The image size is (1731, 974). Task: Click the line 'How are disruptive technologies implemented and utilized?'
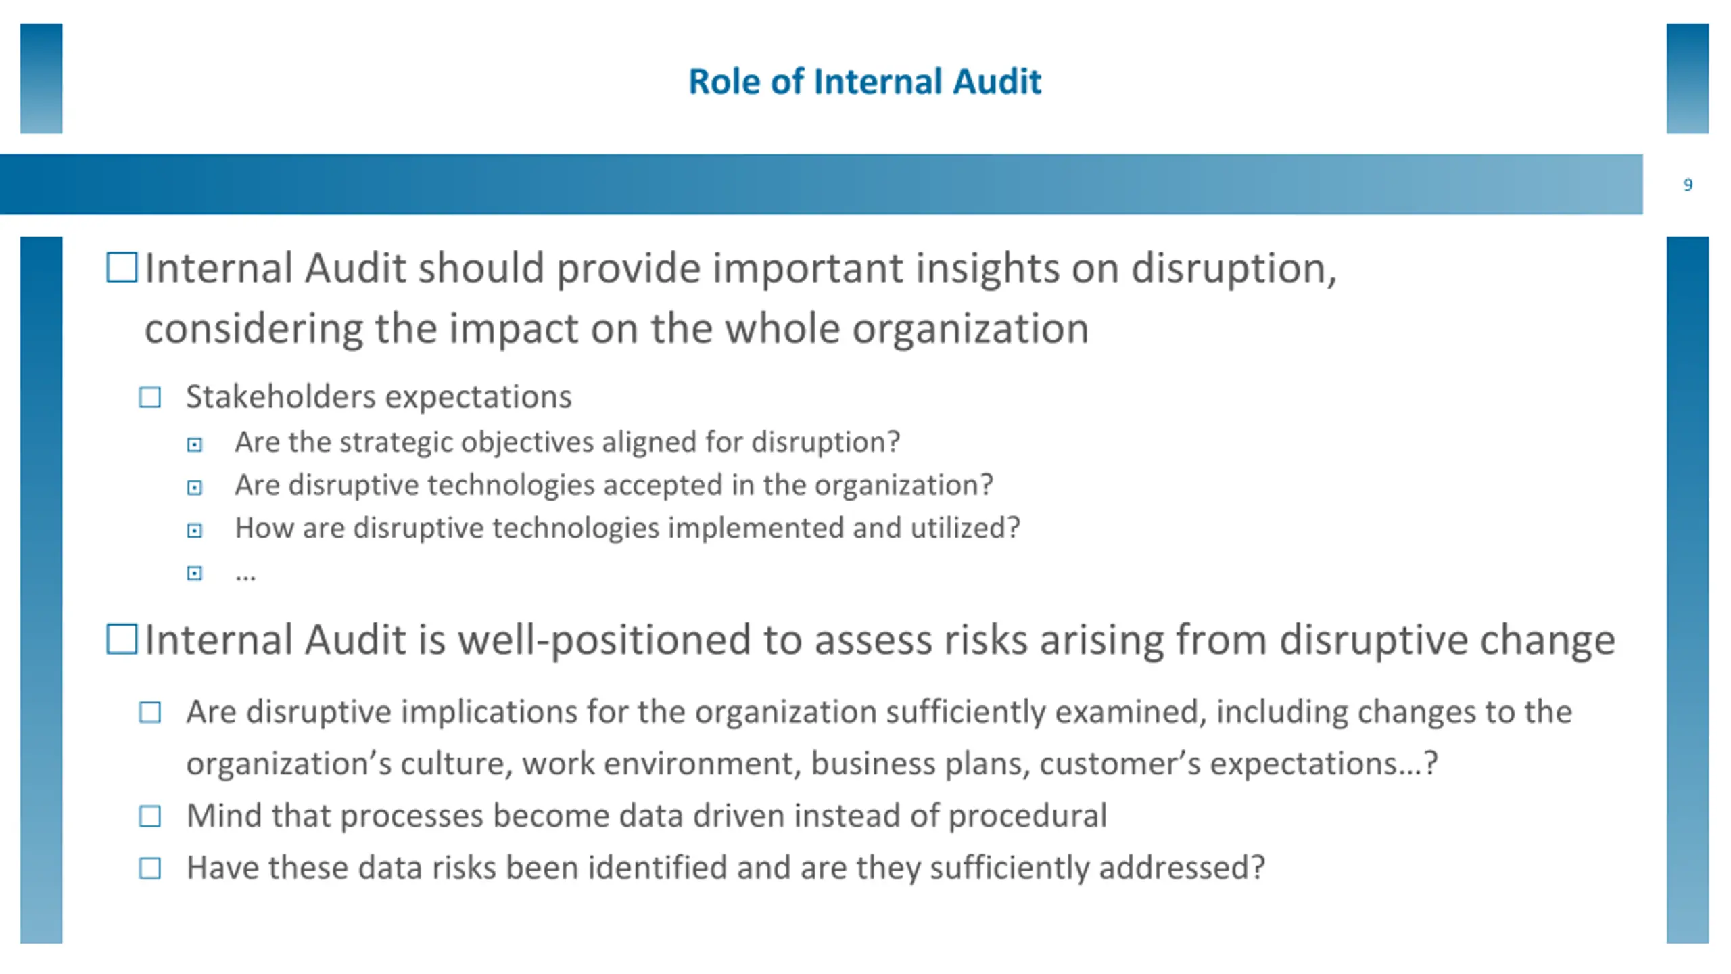pyautogui.click(x=627, y=528)
